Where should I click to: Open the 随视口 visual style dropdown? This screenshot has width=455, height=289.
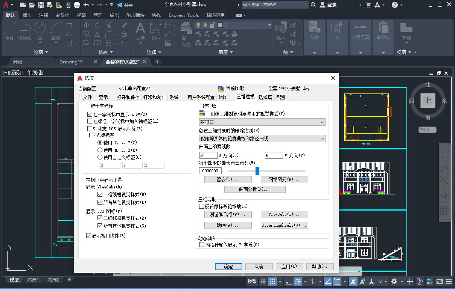(x=262, y=122)
